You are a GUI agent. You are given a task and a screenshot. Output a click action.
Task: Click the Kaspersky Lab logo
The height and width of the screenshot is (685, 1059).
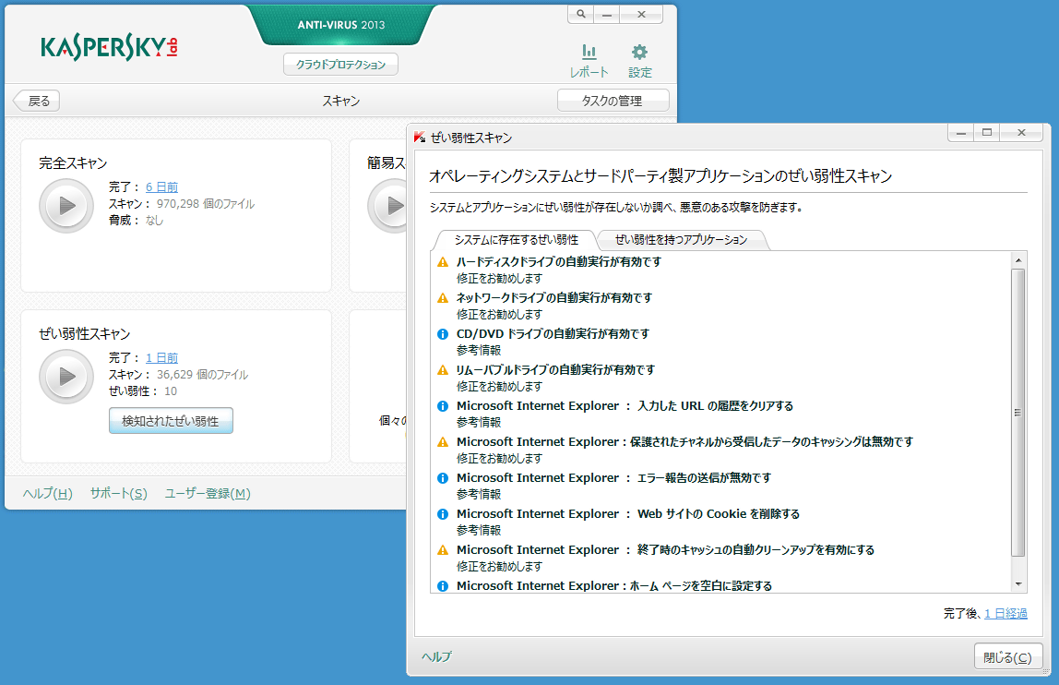pos(109,47)
